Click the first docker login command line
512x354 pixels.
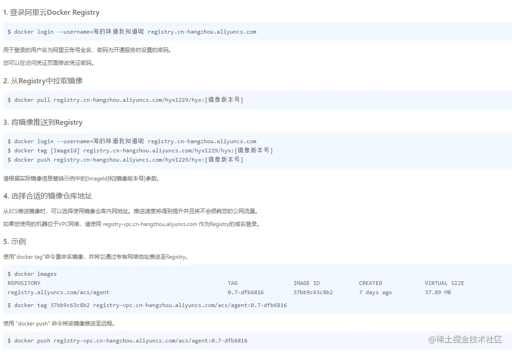point(132,32)
